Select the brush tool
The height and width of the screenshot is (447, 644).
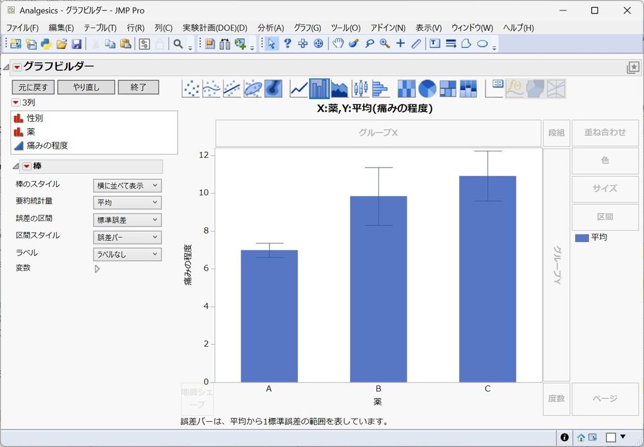(x=354, y=44)
